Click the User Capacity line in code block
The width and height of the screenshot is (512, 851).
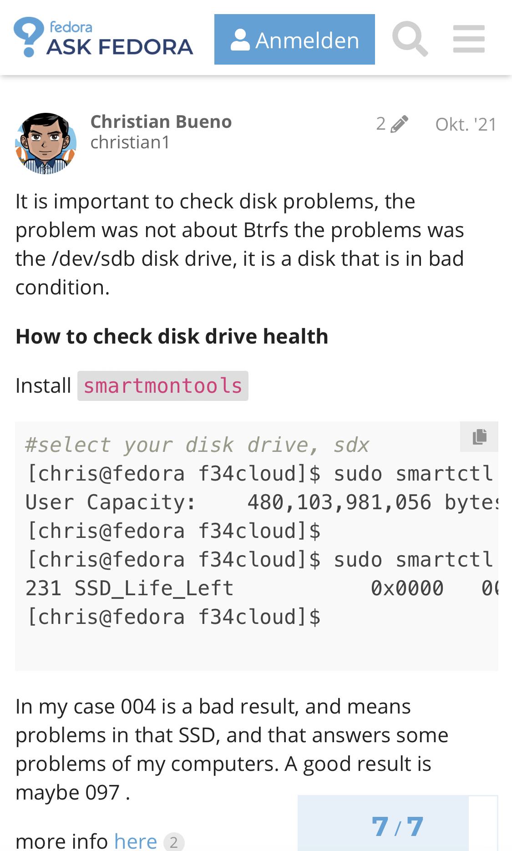pos(262,502)
